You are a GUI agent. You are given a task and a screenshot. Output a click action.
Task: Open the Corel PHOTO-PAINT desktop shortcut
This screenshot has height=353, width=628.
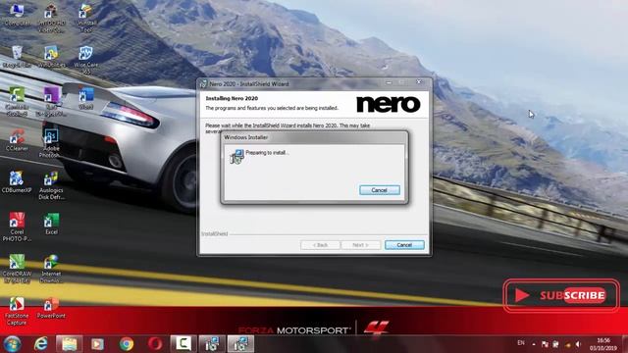tap(17, 227)
